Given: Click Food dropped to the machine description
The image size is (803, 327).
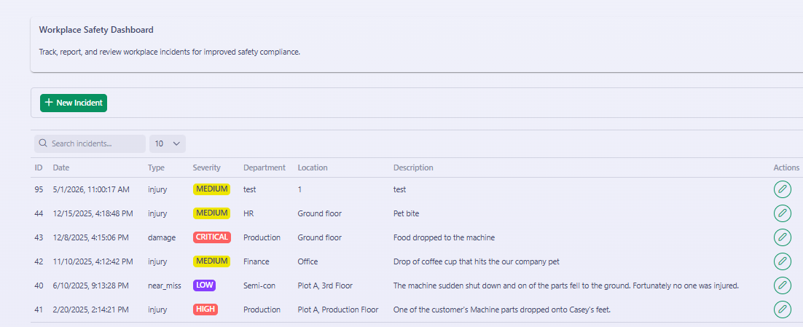Looking at the screenshot, I should pyautogui.click(x=444, y=237).
